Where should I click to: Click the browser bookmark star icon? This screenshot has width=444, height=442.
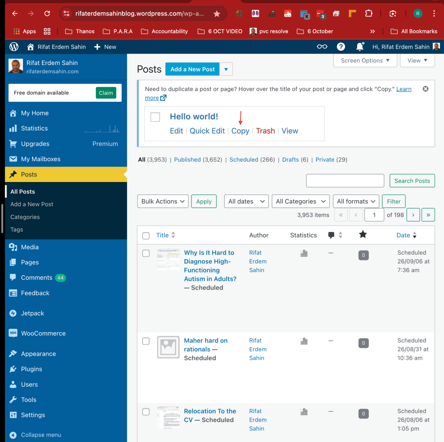click(217, 13)
